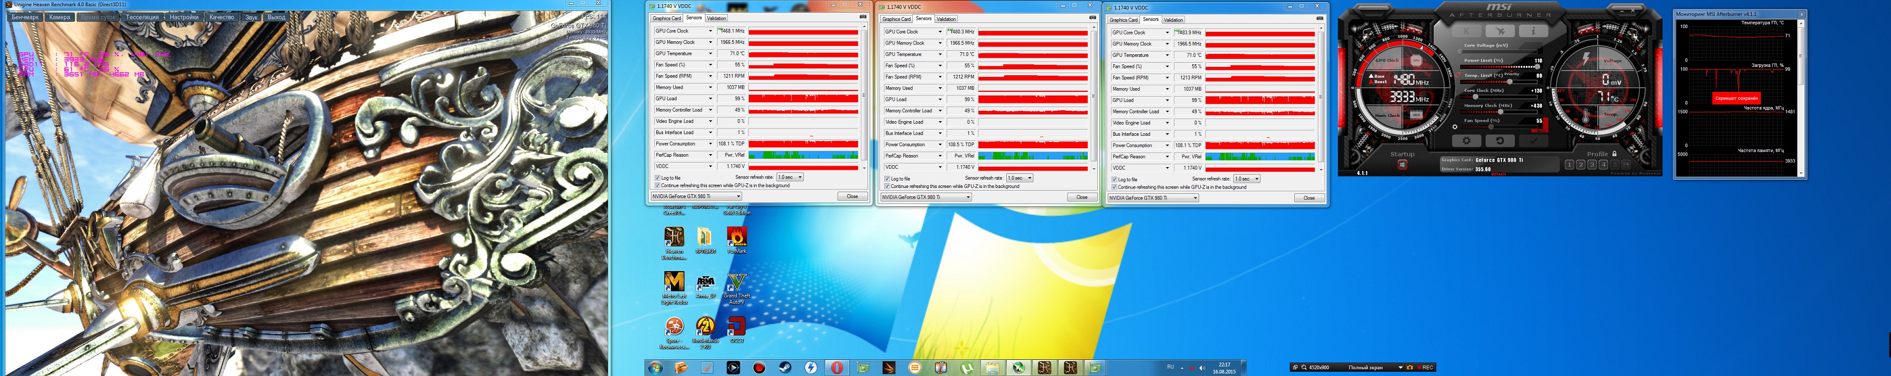The image size is (1891, 376).
Task: Expand GPU Core Clock dropdown in leftmost GPU-Z
Action: (x=711, y=31)
